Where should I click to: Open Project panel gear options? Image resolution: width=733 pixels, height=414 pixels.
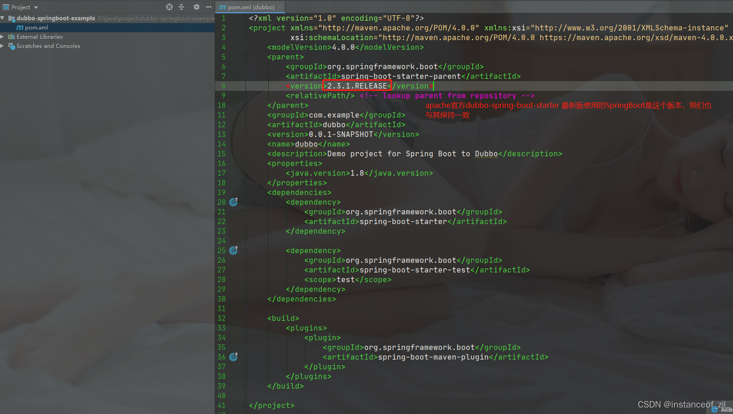click(197, 7)
